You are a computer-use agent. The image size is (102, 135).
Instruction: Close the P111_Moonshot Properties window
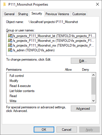[x=98, y=4]
